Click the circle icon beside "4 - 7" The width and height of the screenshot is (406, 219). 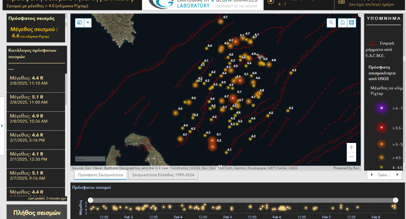[x=271, y=2]
